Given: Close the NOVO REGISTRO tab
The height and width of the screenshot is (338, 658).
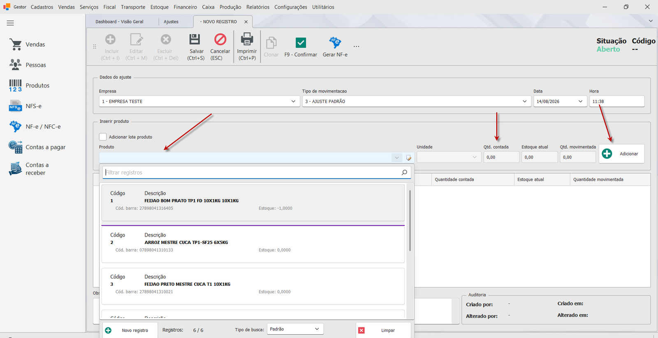Looking at the screenshot, I should (x=246, y=22).
